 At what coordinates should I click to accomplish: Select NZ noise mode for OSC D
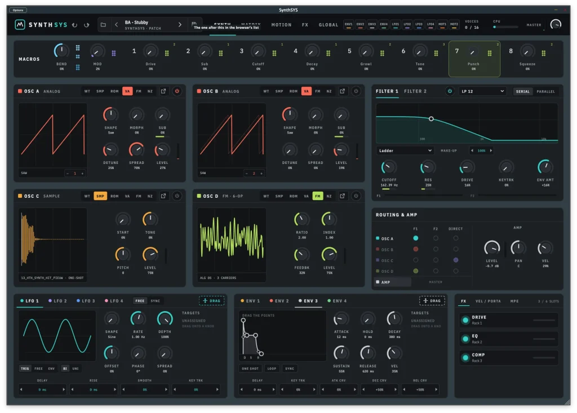pos(329,196)
